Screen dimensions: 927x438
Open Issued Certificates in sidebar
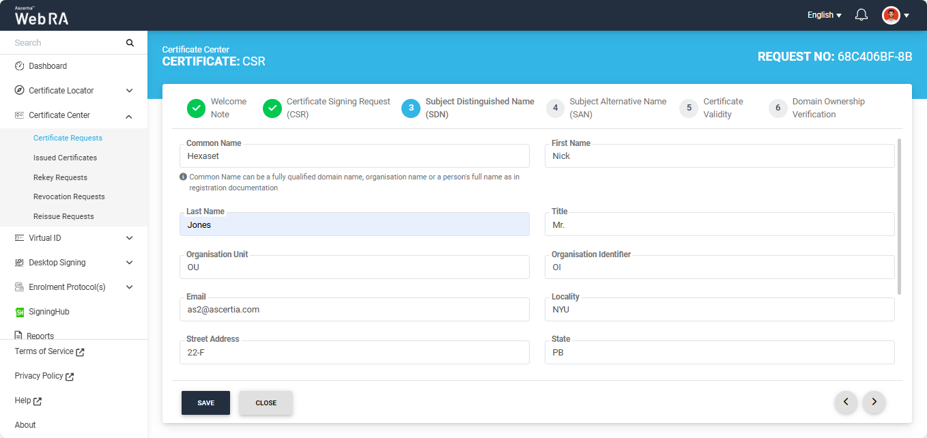pos(65,158)
